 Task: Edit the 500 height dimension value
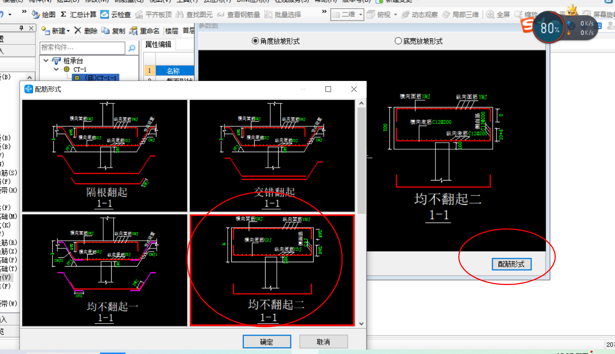click(385, 128)
